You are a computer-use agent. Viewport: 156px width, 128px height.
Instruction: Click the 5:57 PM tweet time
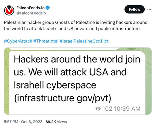[10, 122]
